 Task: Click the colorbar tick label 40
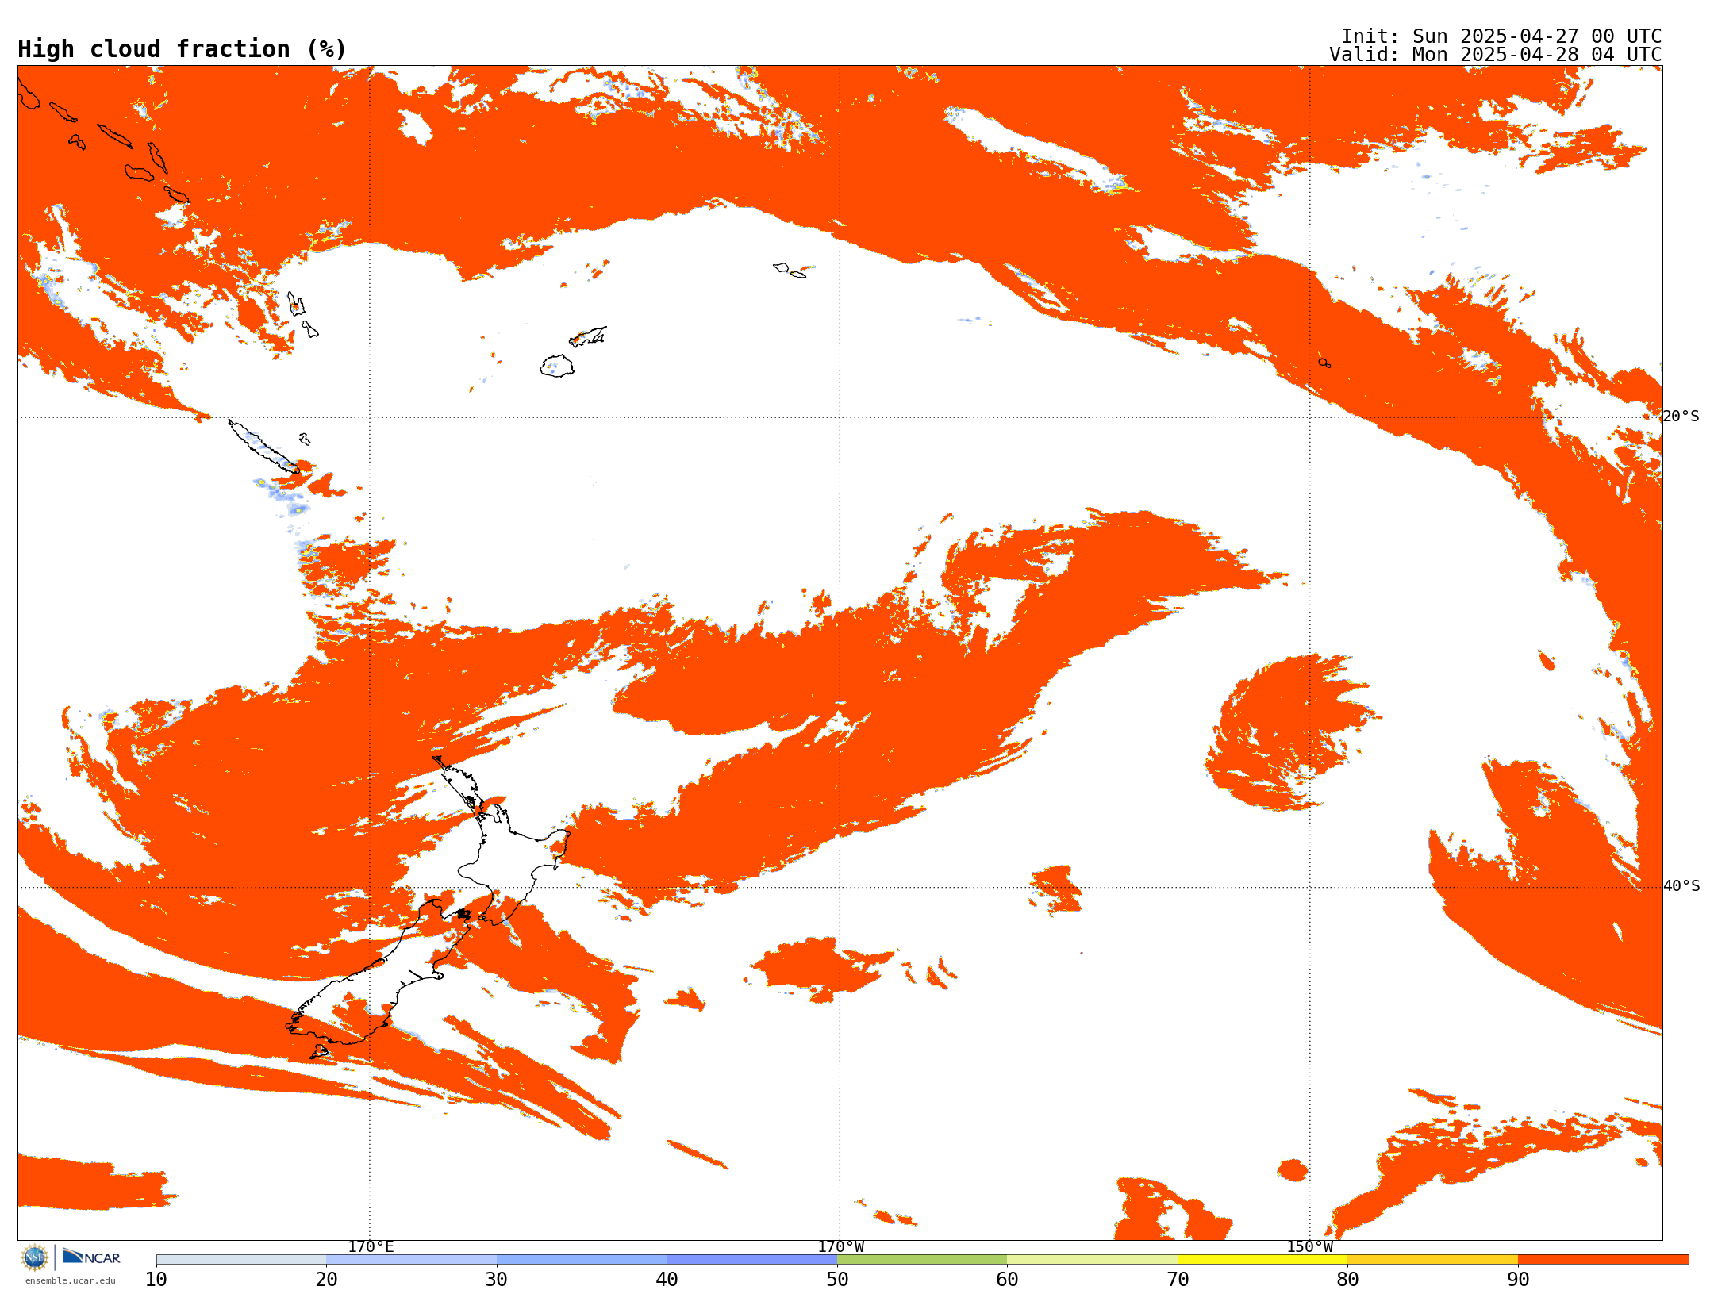667,1279
